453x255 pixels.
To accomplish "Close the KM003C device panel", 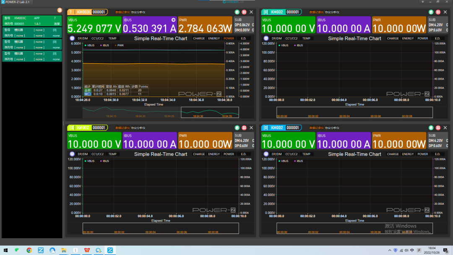I will 251,12.
